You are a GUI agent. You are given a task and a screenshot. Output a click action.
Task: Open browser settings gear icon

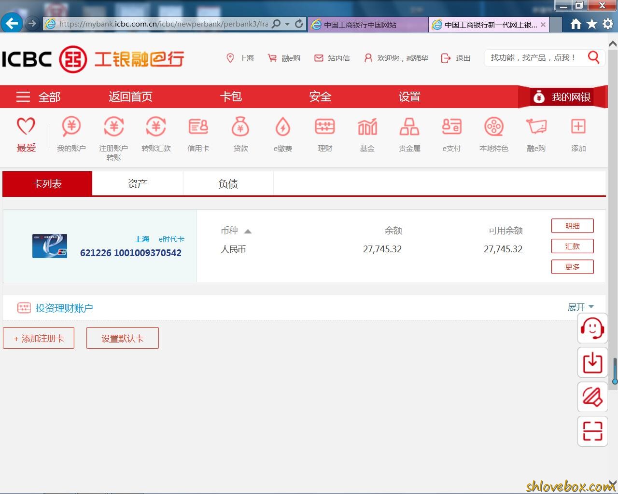608,24
